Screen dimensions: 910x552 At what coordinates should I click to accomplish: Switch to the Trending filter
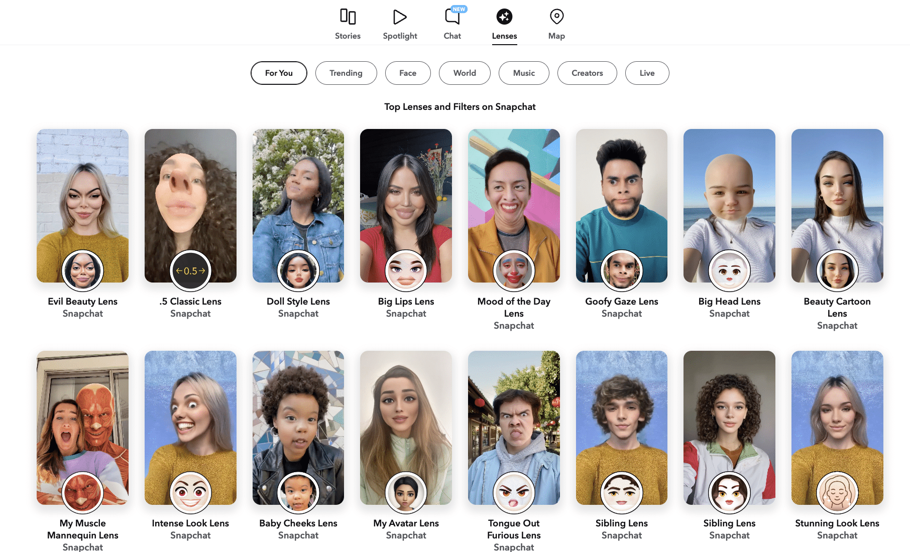point(346,73)
